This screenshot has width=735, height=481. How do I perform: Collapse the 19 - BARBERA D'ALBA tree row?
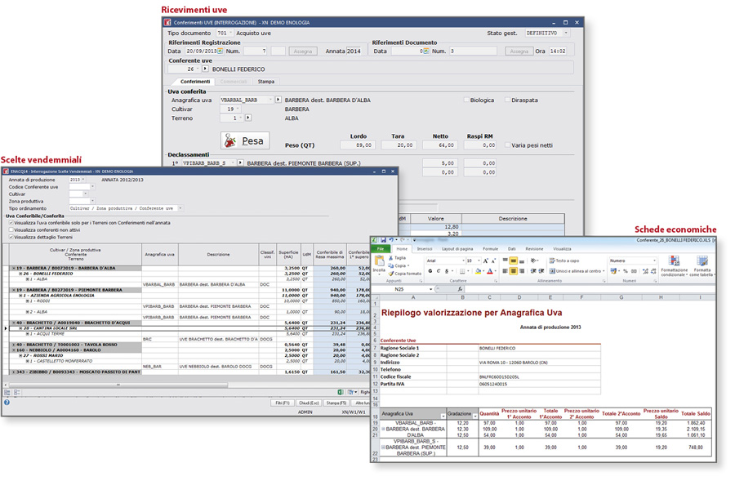click(x=12, y=268)
